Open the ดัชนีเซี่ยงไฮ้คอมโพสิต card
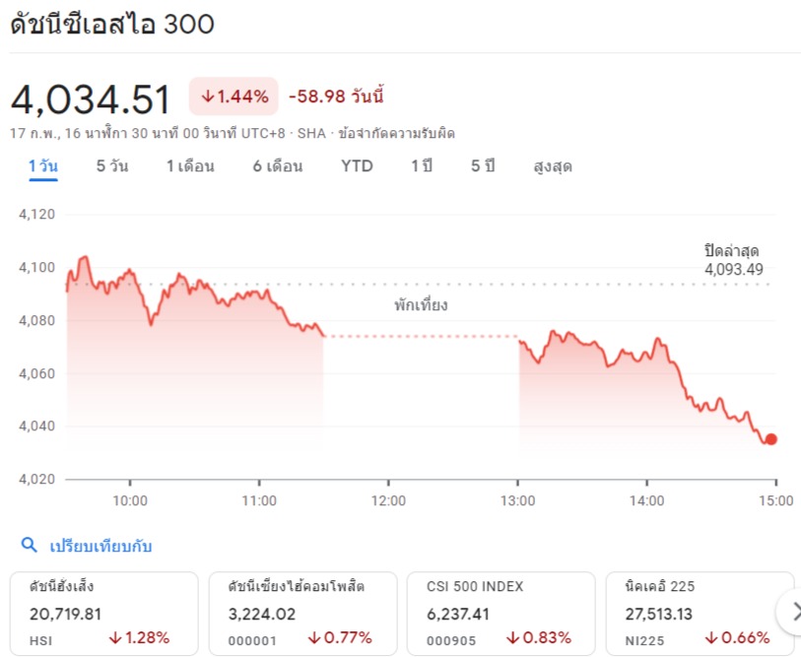The height and width of the screenshot is (657, 801). pyautogui.click(x=302, y=613)
